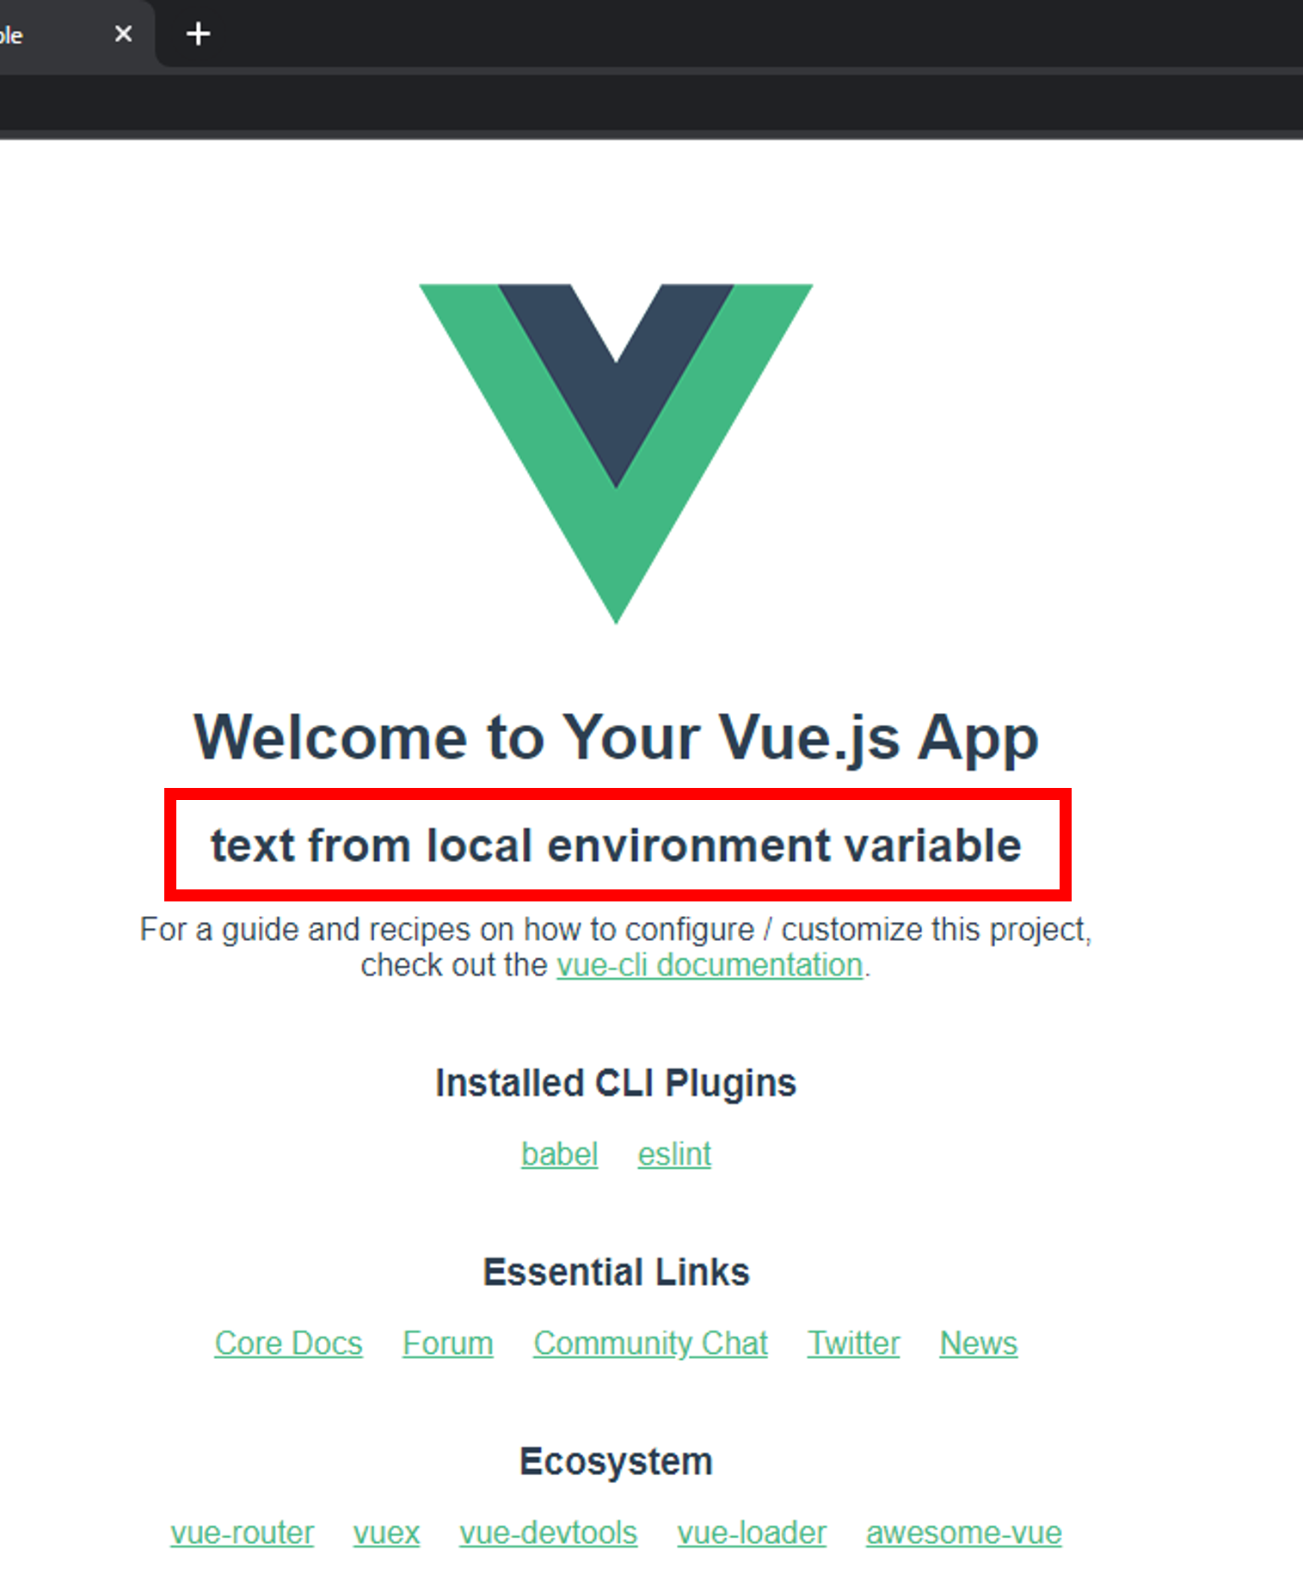The image size is (1303, 1593).
Task: Open the News link
Action: point(978,1344)
